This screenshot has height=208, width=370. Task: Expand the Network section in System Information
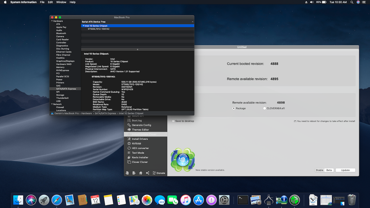(x=52, y=104)
